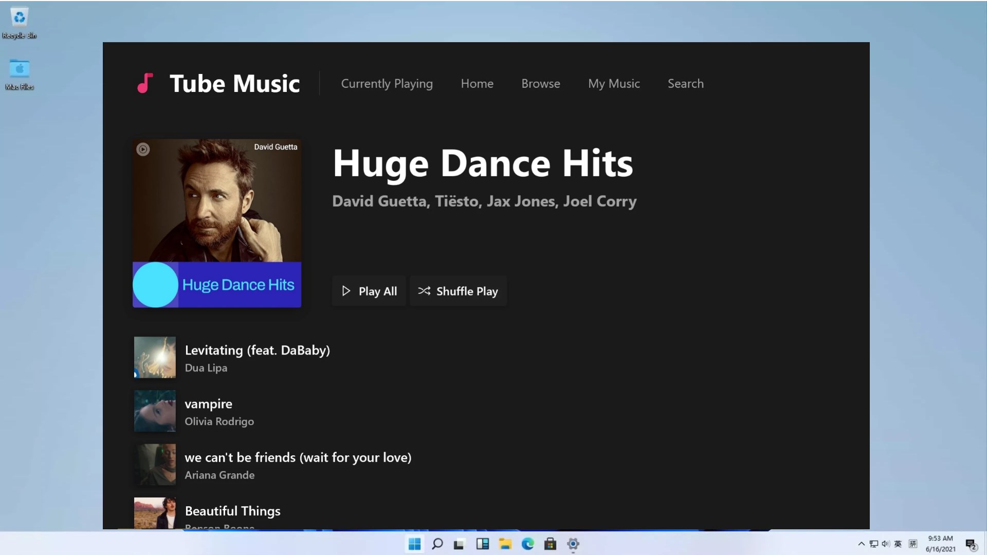
Task: Click the Play All button
Action: [369, 291]
